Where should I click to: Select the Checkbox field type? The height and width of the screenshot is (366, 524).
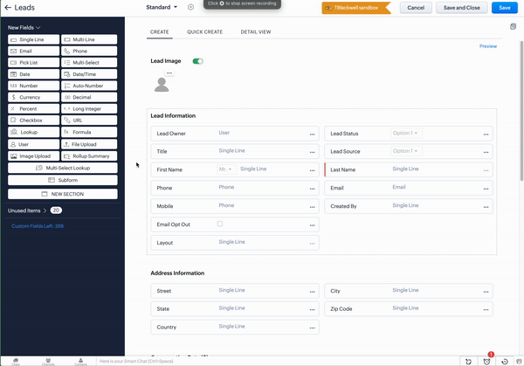click(34, 121)
